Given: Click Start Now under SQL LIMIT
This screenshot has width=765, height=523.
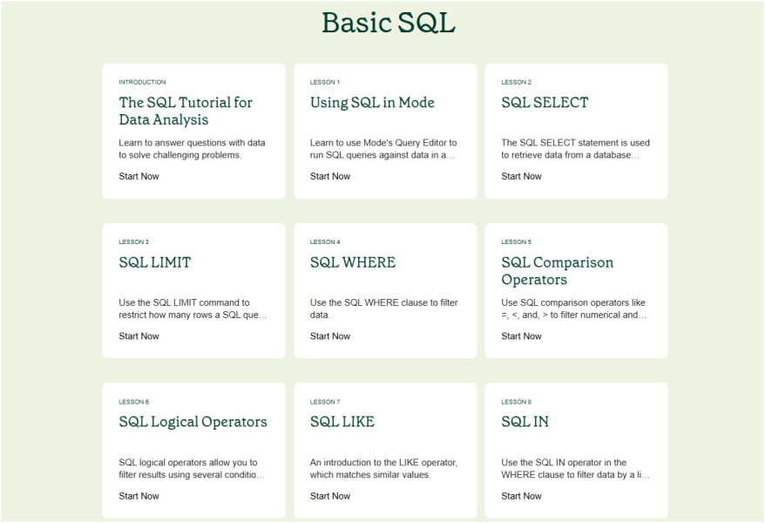Looking at the screenshot, I should pos(139,336).
